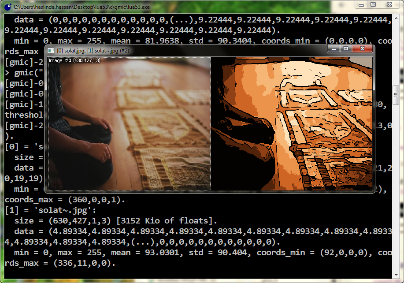The image size is (404, 283).
Task: Click the console scrollbar thumb
Action: [x=396, y=95]
